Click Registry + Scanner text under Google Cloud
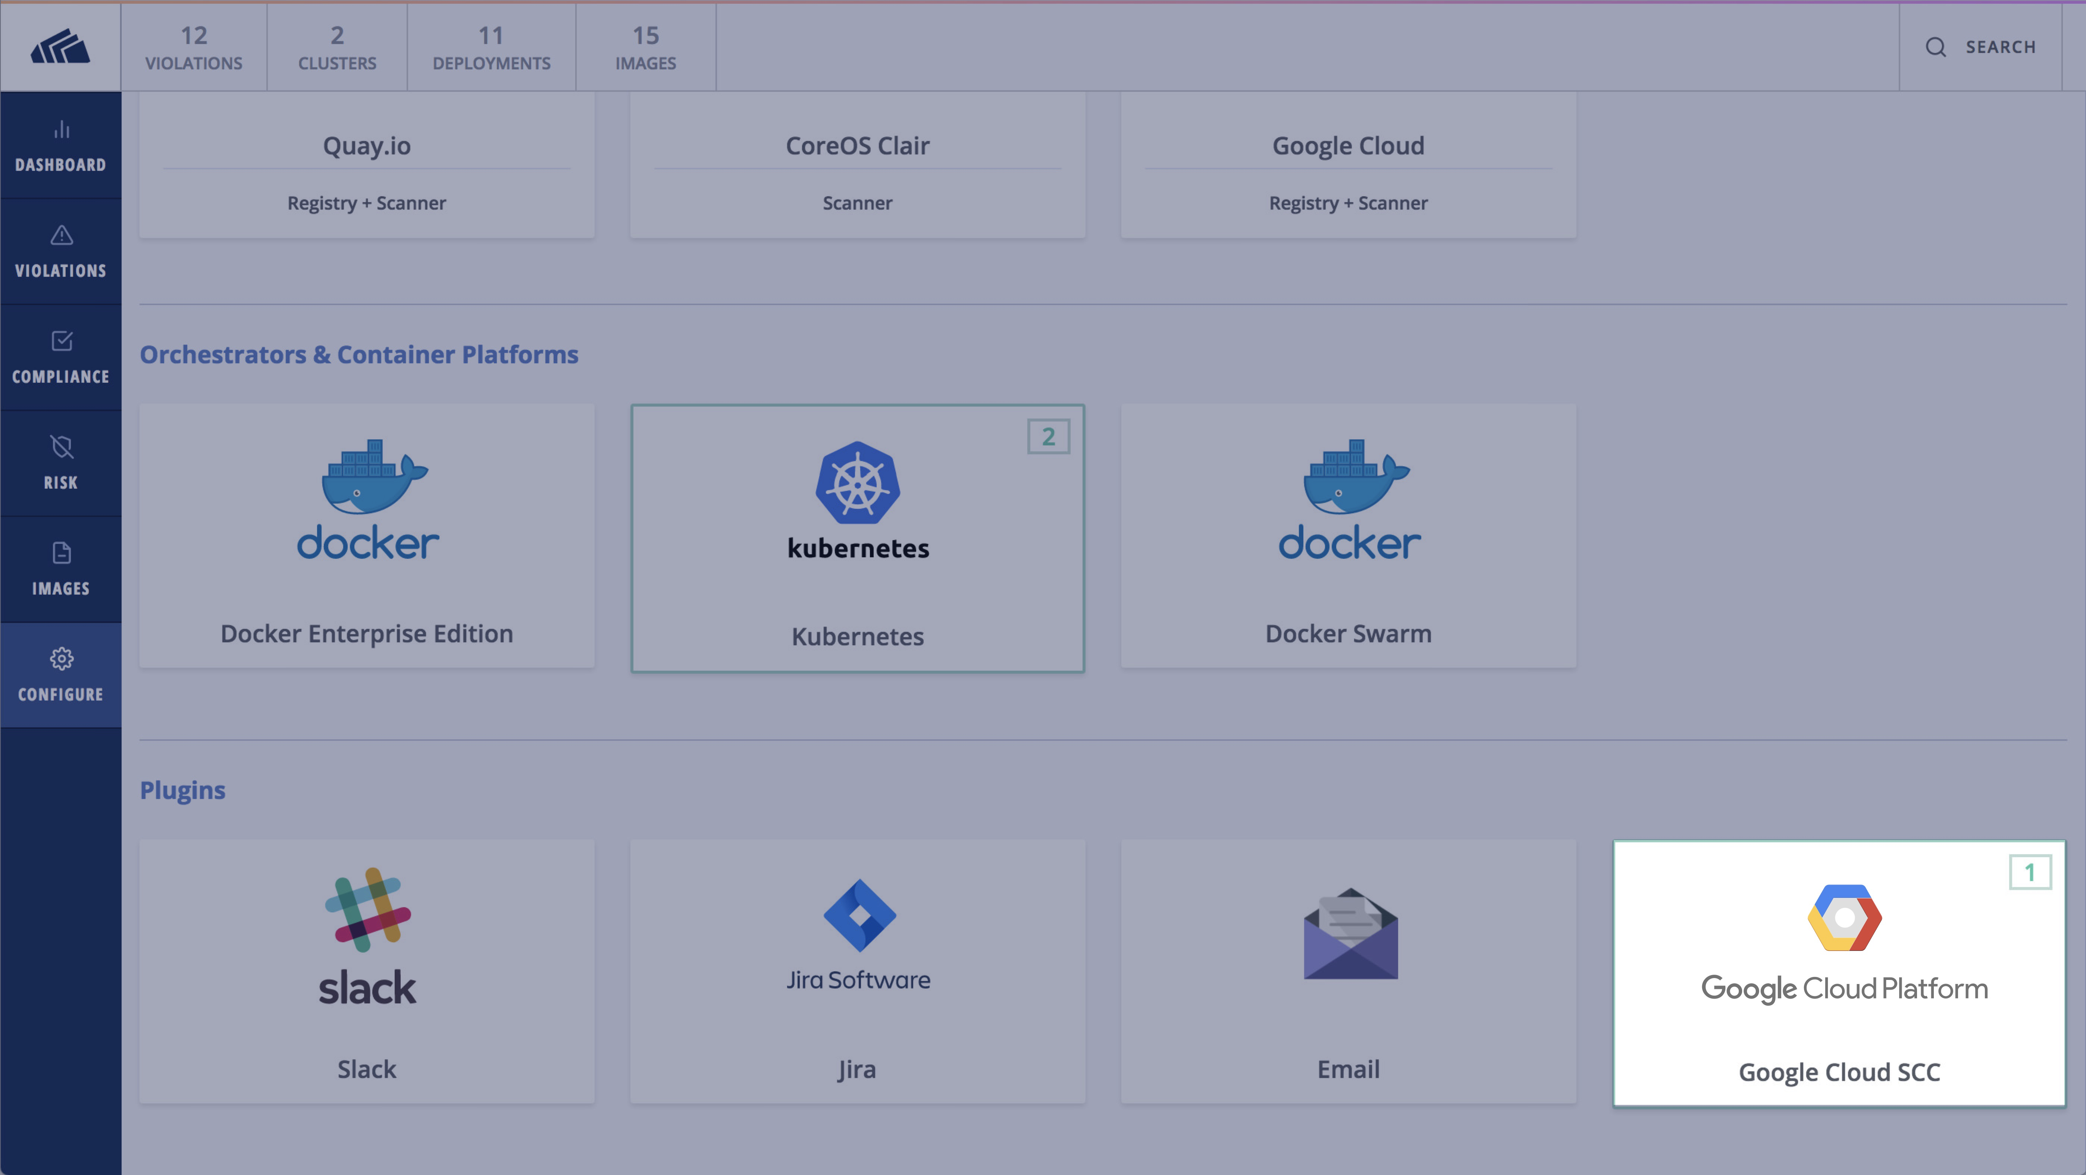 point(1348,203)
